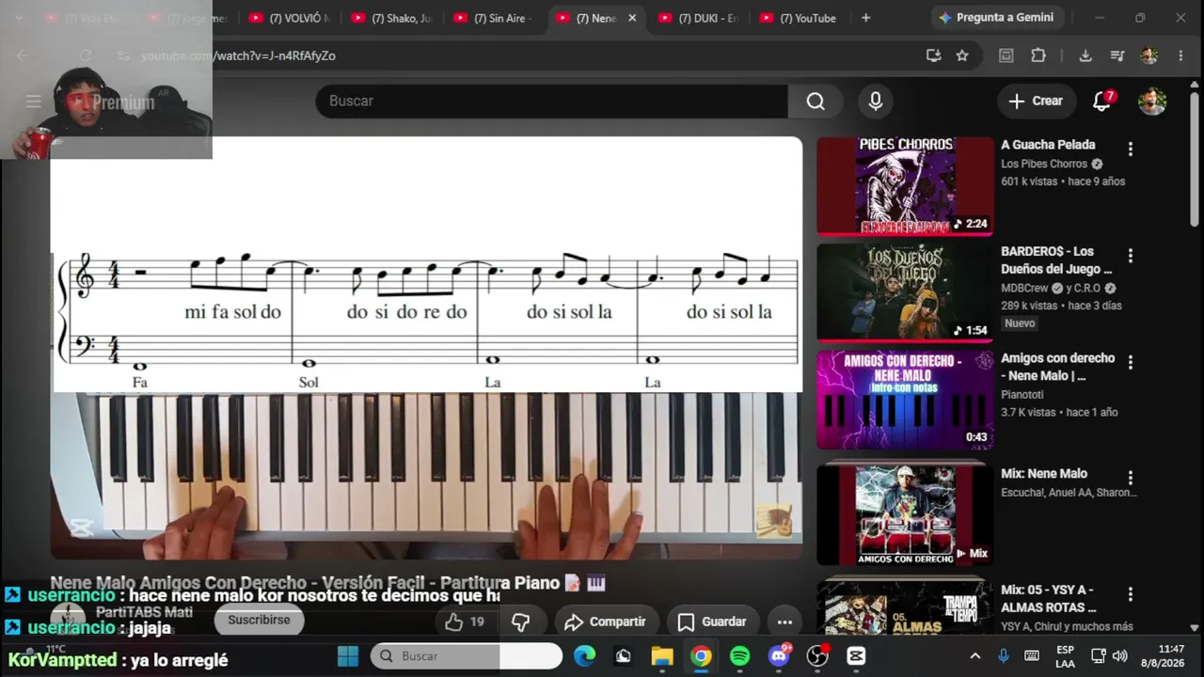This screenshot has height=677, width=1204.
Task: Click the Guardar button
Action: pyautogui.click(x=712, y=622)
